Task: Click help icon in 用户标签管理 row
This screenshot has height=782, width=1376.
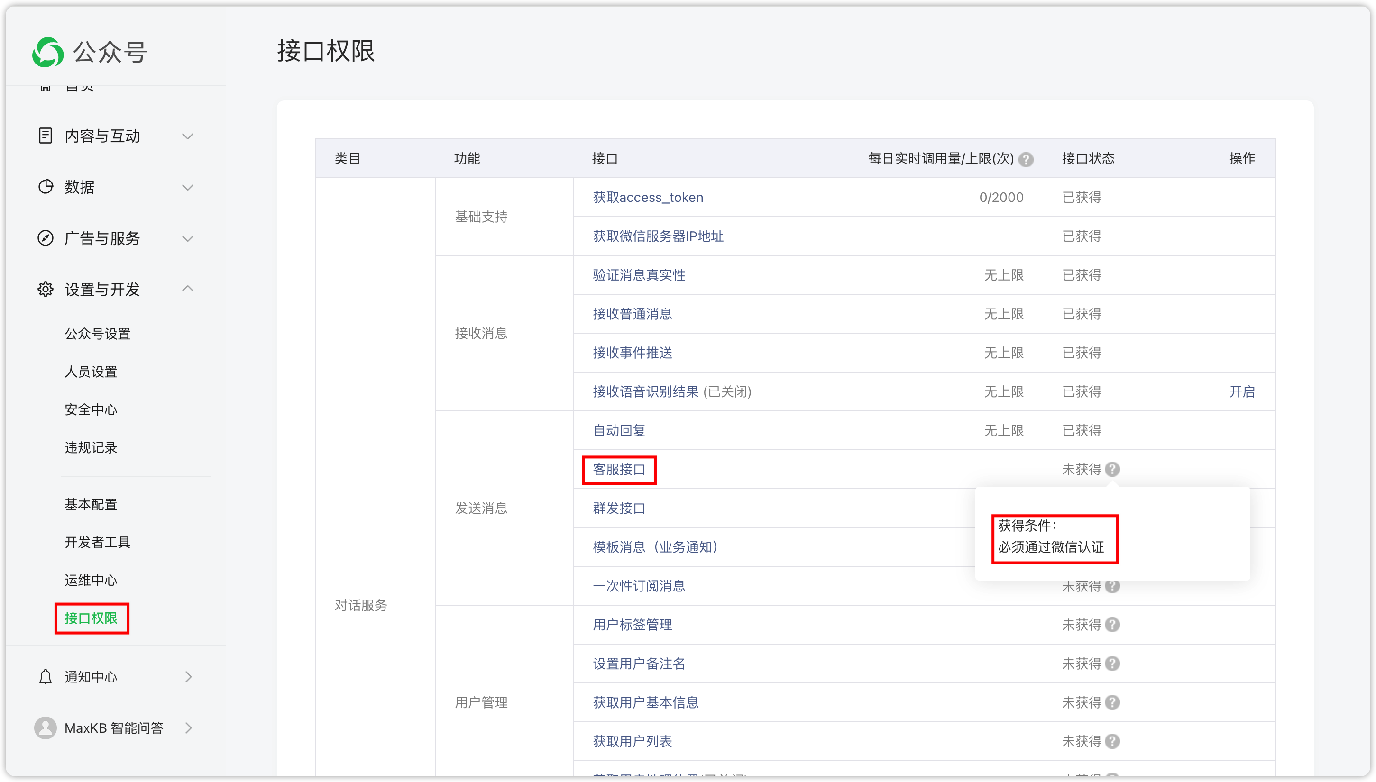Action: tap(1113, 625)
